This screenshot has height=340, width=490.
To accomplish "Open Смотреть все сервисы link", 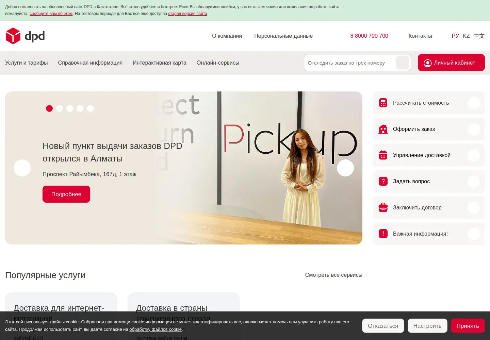I will (x=333, y=275).
